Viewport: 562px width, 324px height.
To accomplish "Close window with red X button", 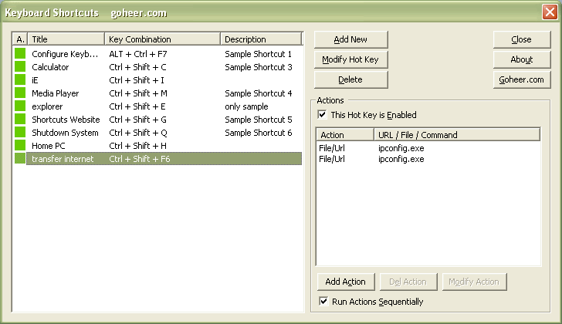I will pyautogui.click(x=550, y=12).
